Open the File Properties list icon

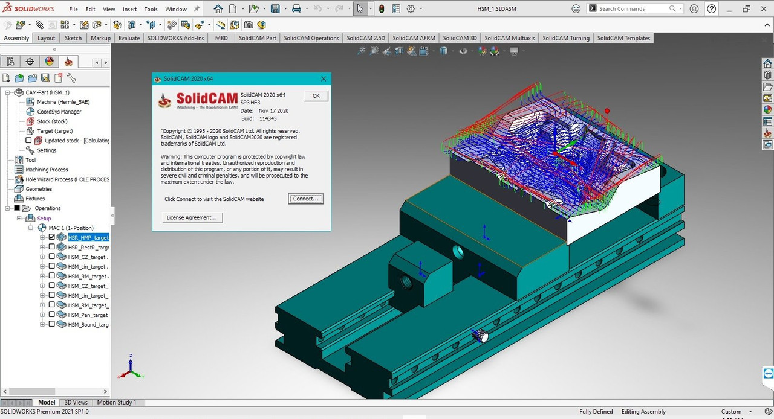395,8
